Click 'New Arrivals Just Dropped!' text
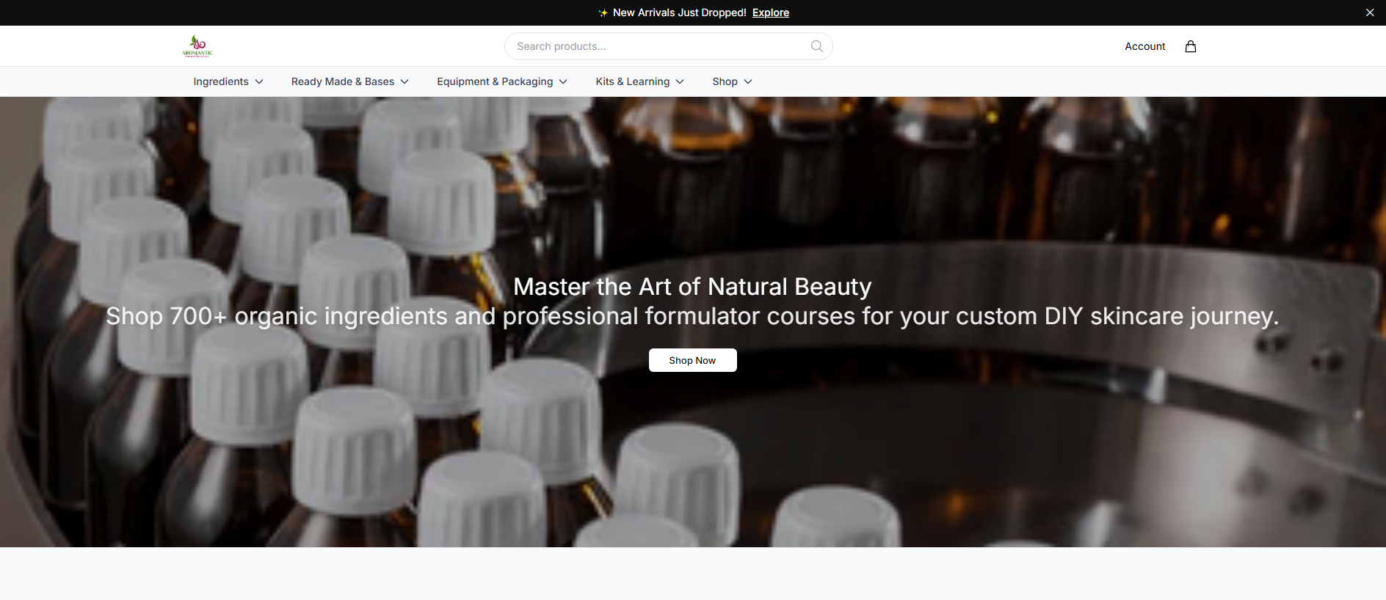This screenshot has height=600, width=1386. coord(679,12)
